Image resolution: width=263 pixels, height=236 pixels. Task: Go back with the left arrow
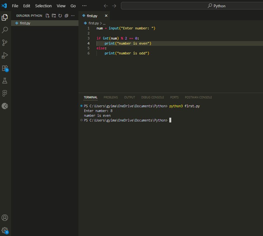tap(106, 6)
